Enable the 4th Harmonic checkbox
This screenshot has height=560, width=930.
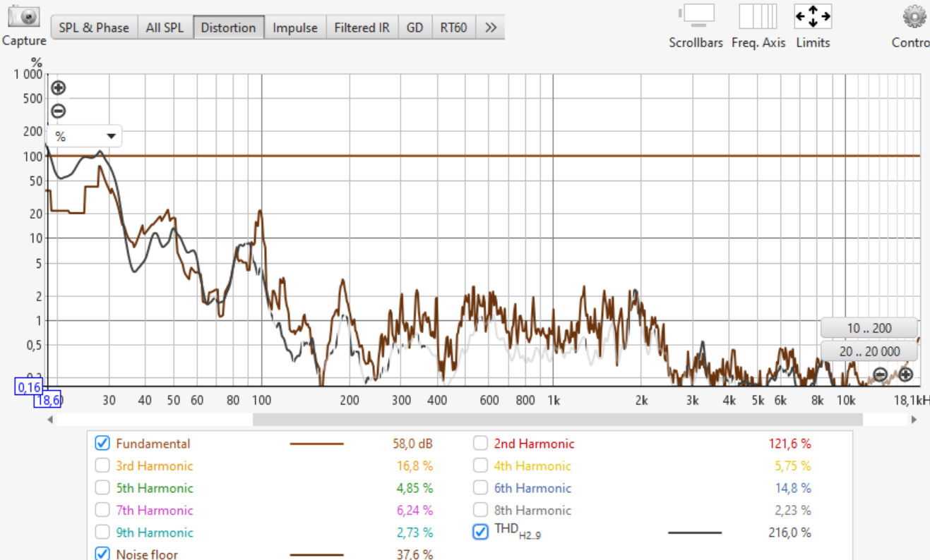coord(480,465)
